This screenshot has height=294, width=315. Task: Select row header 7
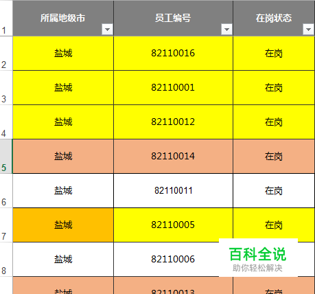click(6, 225)
